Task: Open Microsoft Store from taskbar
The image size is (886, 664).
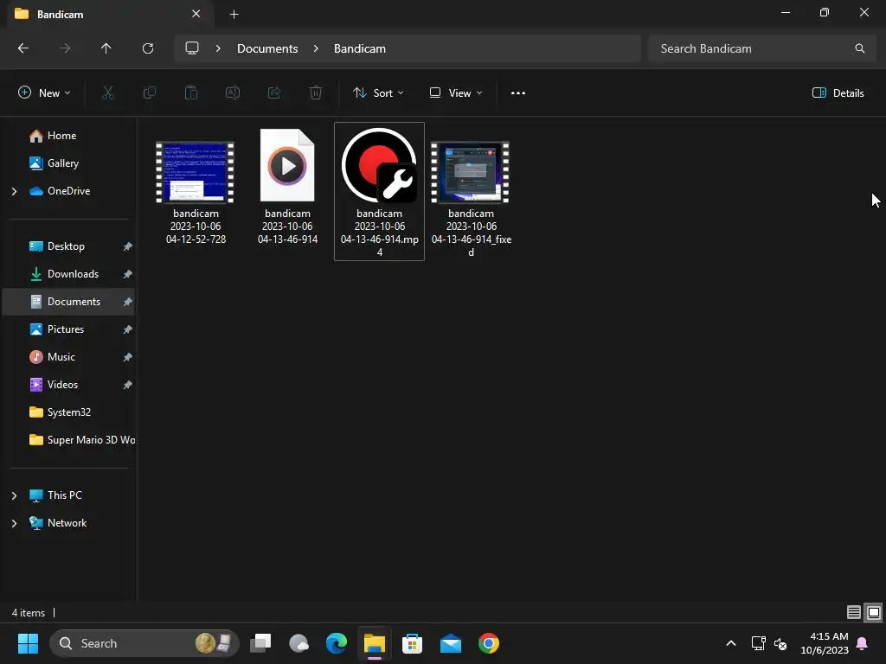Action: tap(413, 643)
